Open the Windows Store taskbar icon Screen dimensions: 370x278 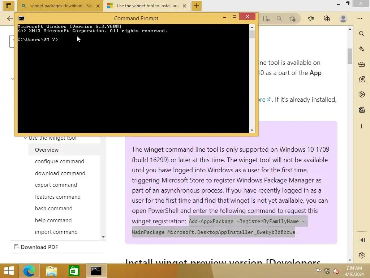click(74, 271)
